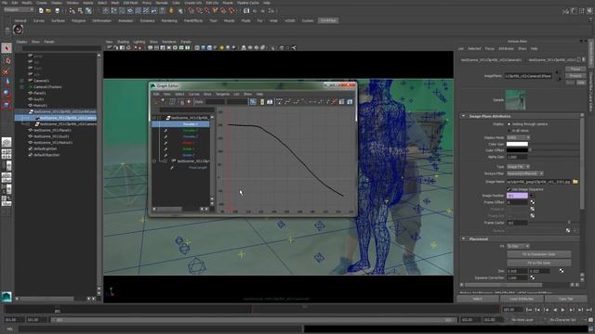Collapse the Placement section

coord(463,239)
